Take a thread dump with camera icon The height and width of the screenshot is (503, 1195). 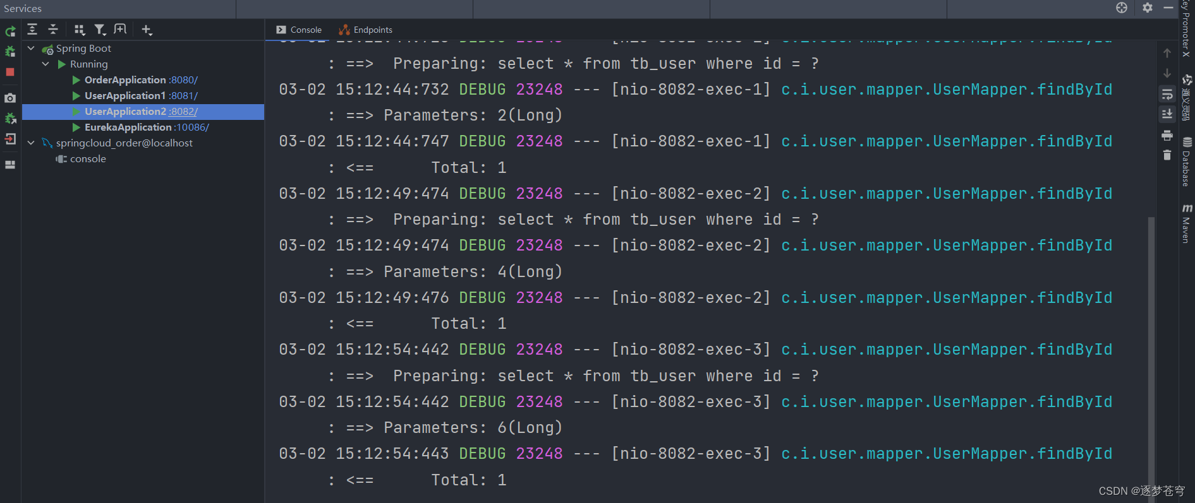[x=10, y=98]
